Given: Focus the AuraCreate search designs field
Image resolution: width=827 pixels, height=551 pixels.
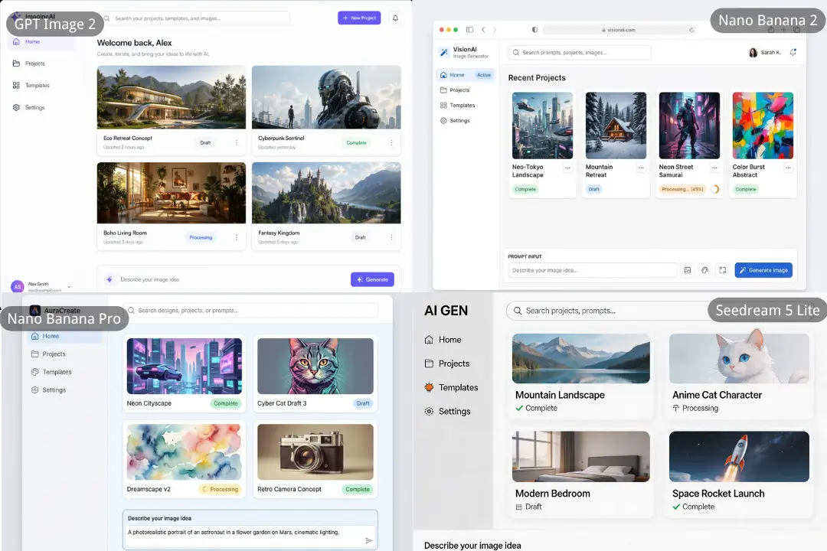Looking at the screenshot, I should (x=250, y=311).
